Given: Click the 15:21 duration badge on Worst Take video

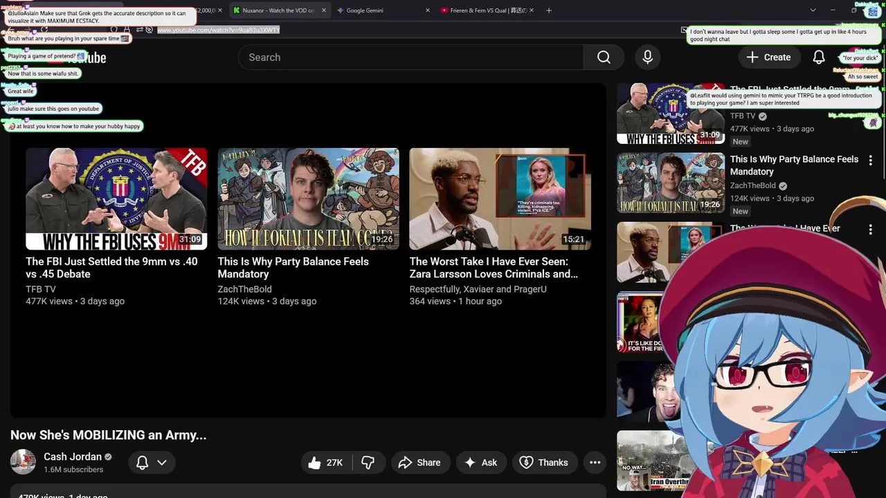Looking at the screenshot, I should pos(573,239).
